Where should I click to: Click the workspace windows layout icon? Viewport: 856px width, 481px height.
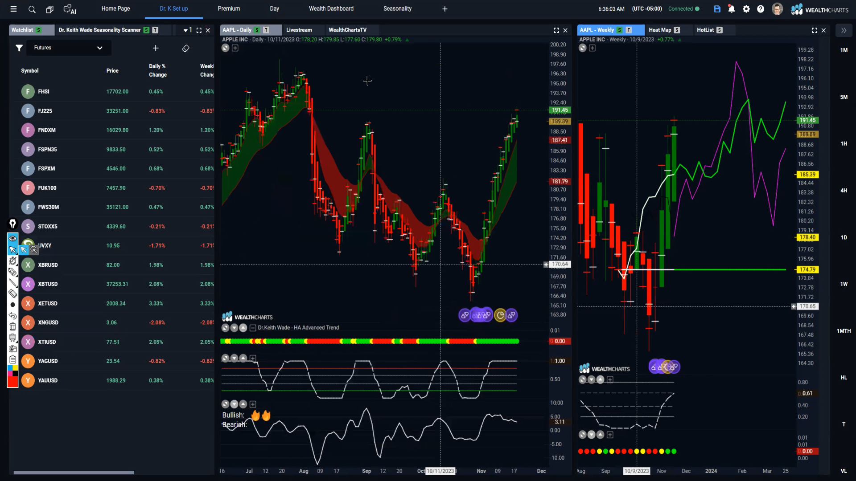point(50,9)
